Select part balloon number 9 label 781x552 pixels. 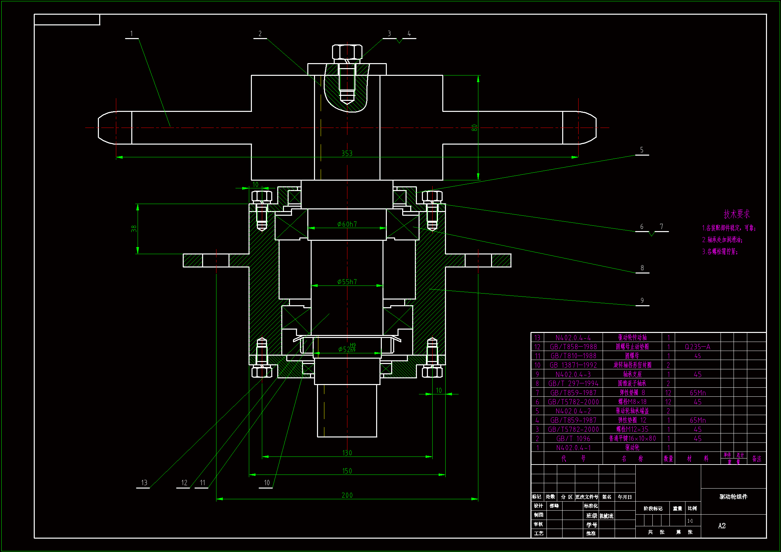642,301
